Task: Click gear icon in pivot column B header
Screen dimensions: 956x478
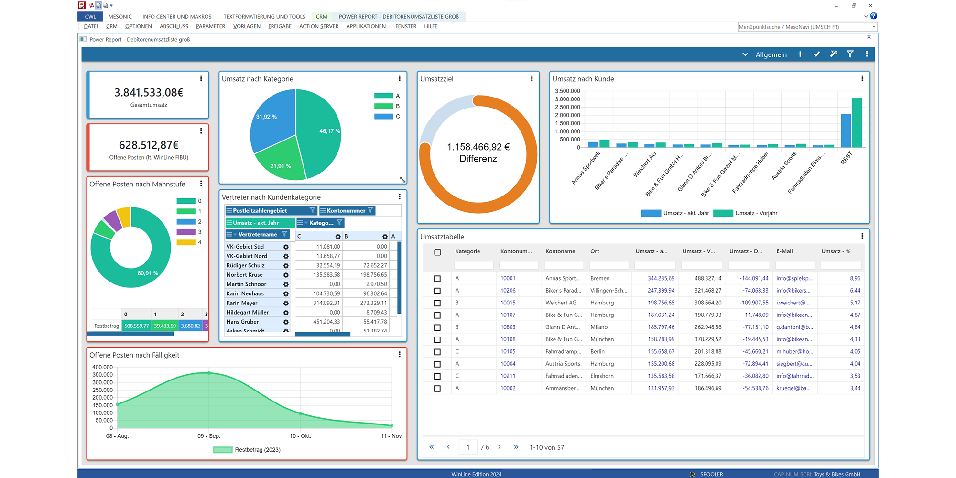Action: pos(385,237)
